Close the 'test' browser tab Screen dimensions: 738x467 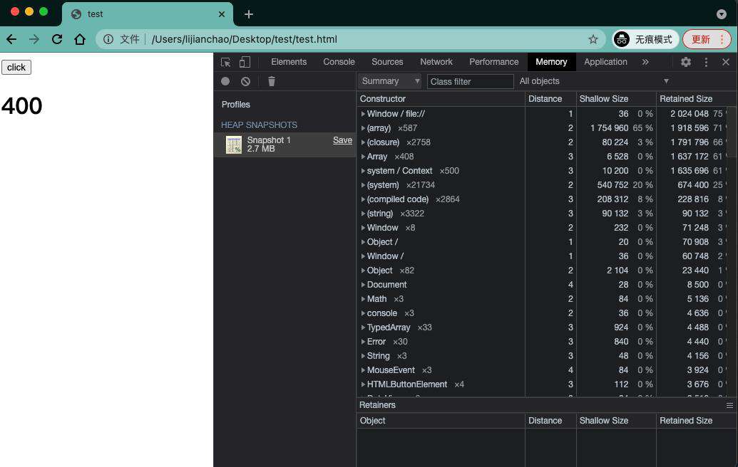point(222,14)
